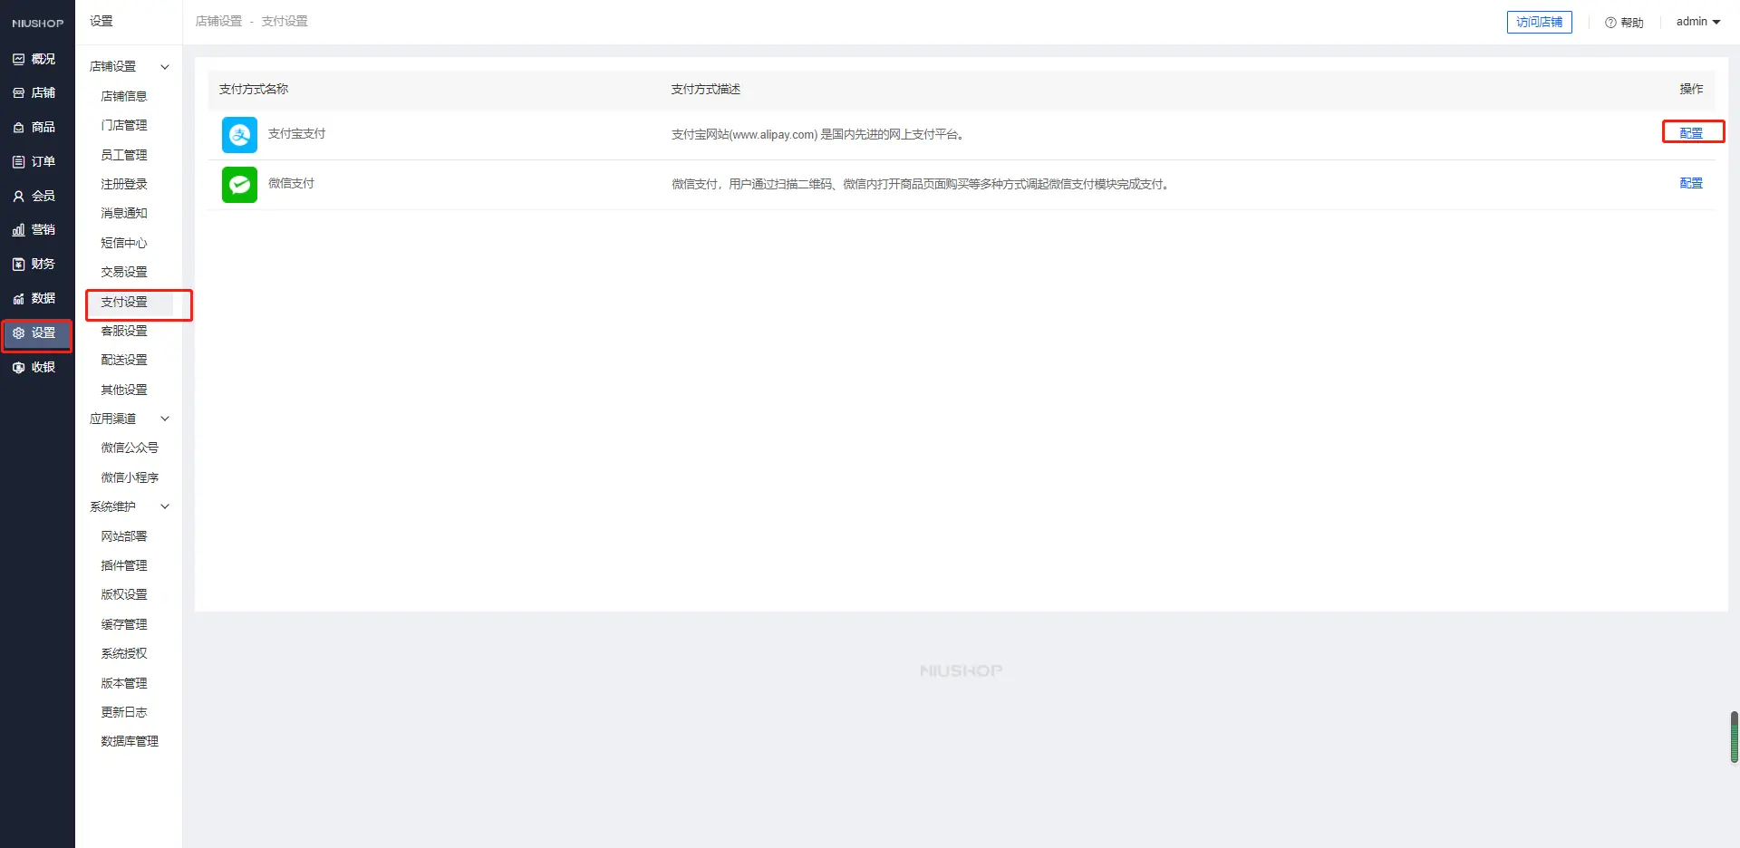Click the Alipay payment logo icon
Screen dimensions: 1740x848
tap(239, 135)
